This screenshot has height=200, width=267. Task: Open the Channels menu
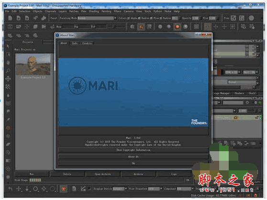[50, 11]
